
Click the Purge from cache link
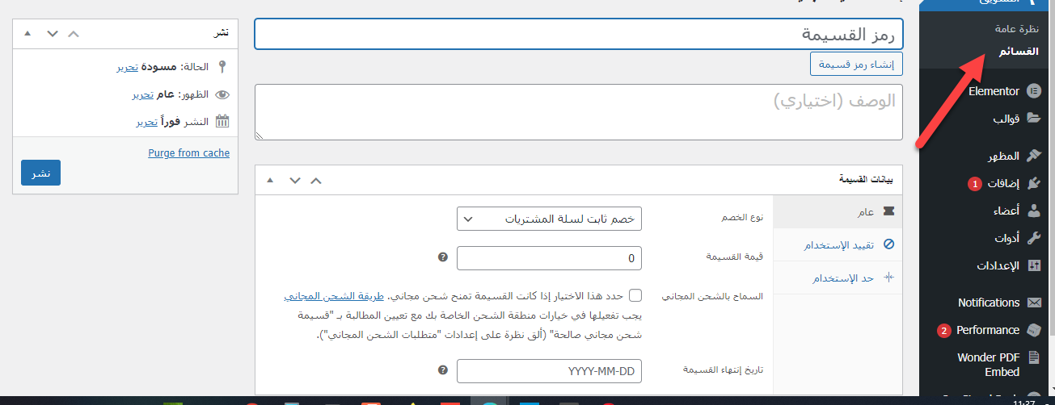point(189,152)
